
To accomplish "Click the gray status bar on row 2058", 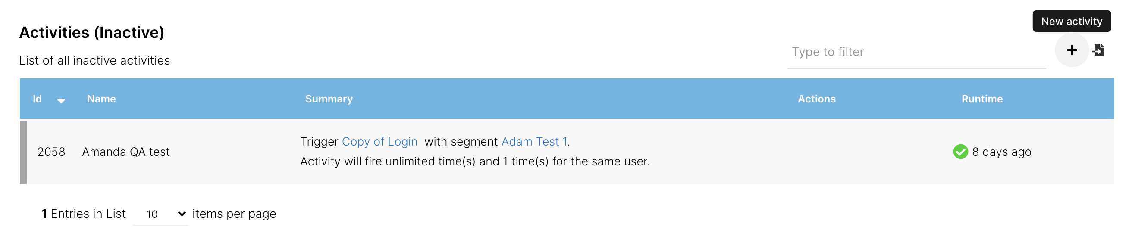I will point(23,152).
